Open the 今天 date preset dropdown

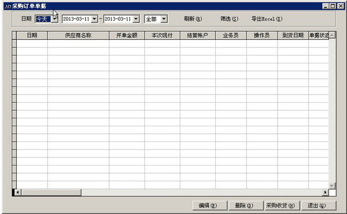[x=54, y=19]
